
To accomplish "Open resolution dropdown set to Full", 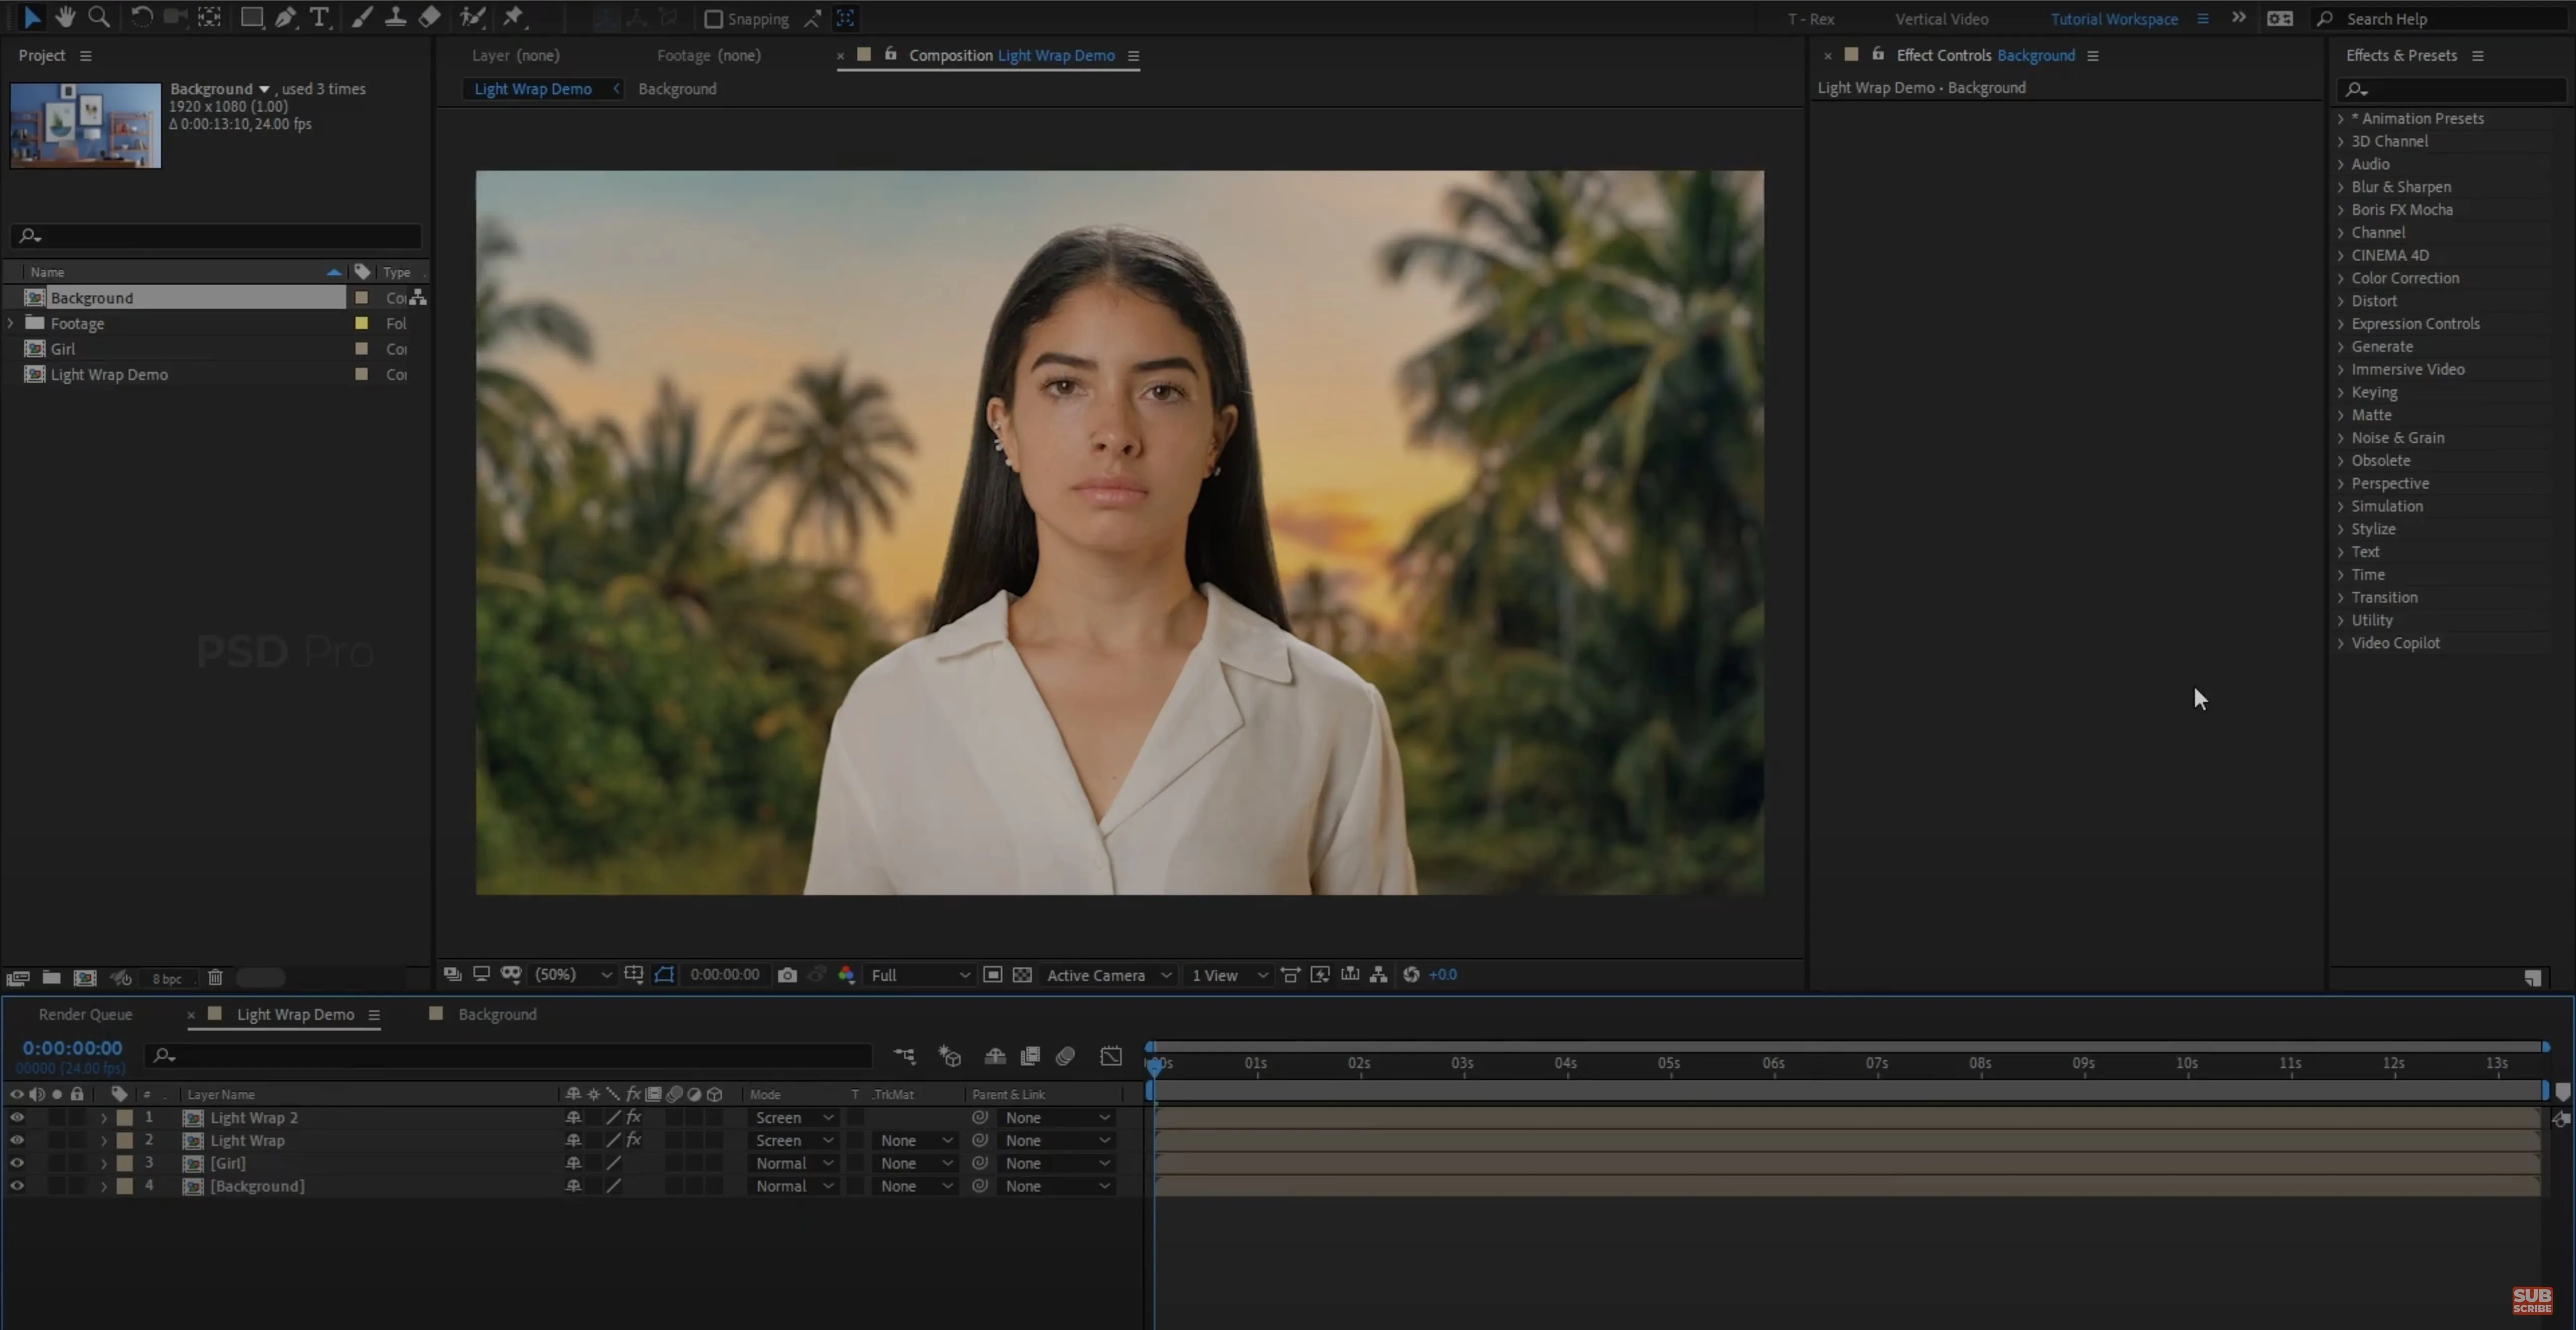I will click(x=920, y=975).
